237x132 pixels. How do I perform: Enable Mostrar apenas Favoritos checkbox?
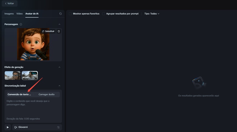point(70,14)
